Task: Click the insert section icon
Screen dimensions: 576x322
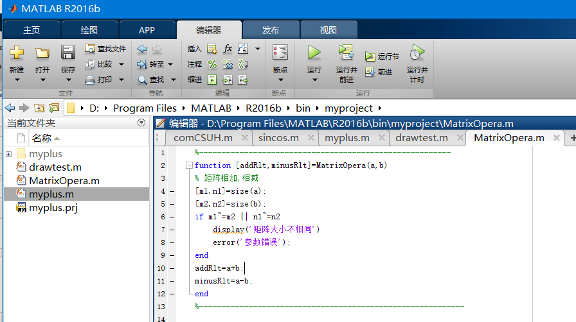Action: coord(212,49)
